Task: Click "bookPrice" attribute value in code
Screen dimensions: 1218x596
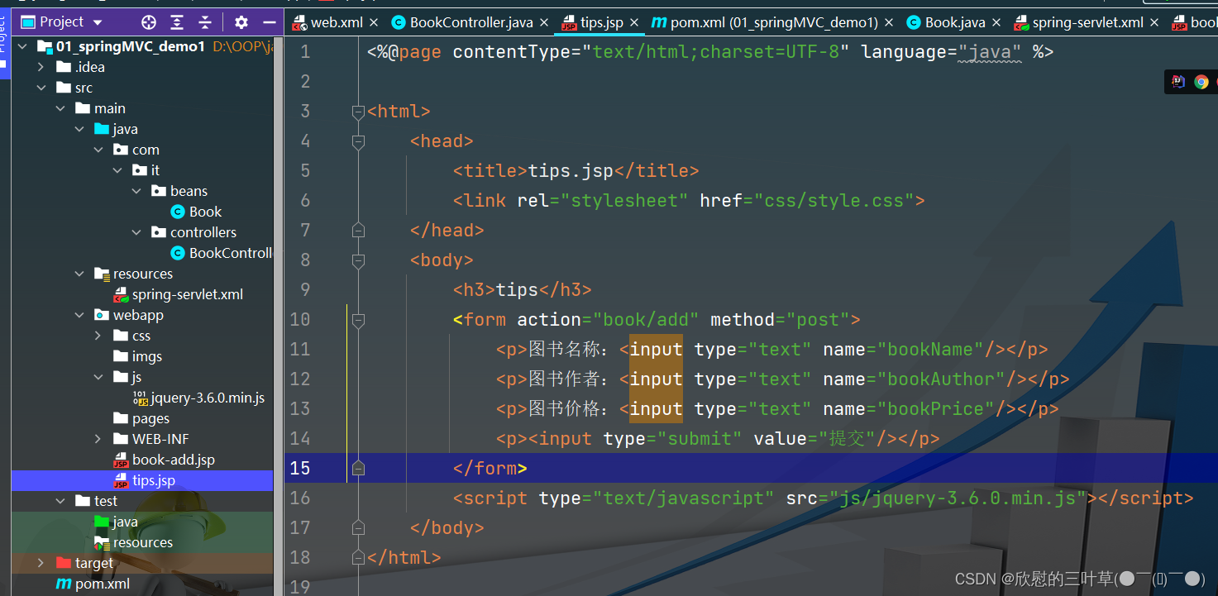Action: [936, 408]
